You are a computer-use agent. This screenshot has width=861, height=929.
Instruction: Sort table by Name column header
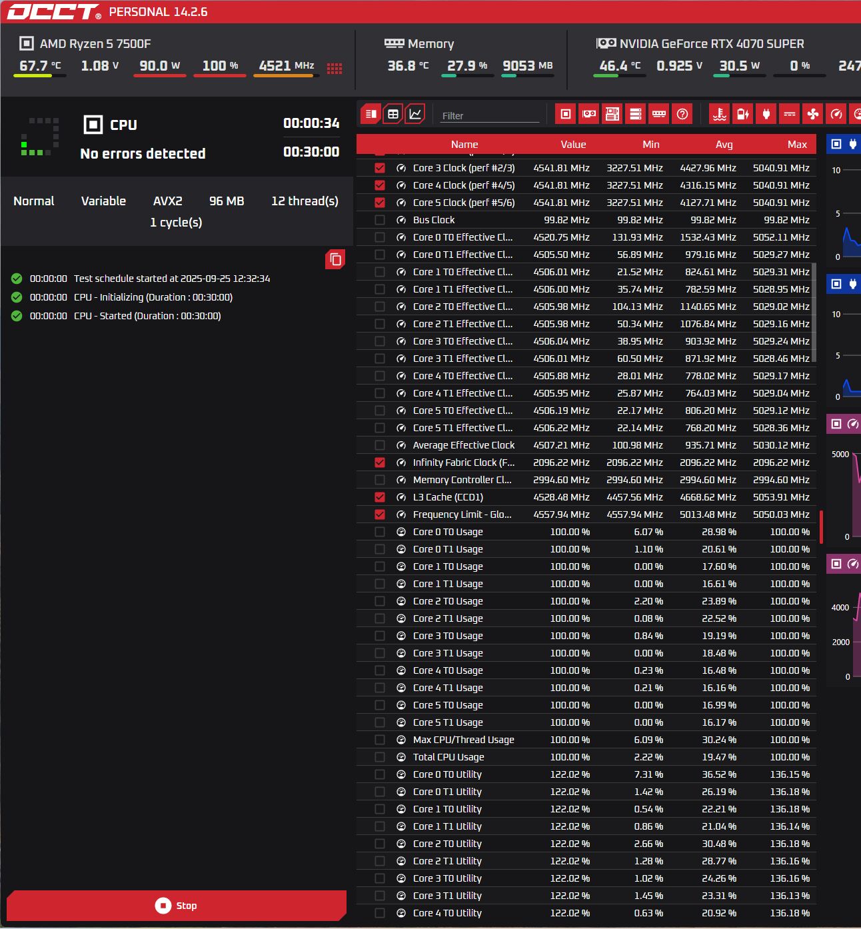[464, 145]
